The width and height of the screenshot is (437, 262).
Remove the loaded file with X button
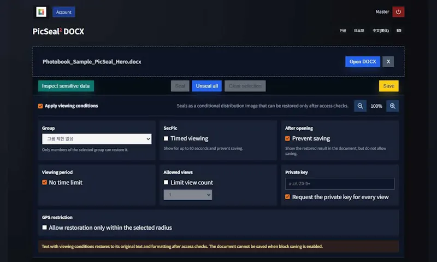click(x=388, y=62)
